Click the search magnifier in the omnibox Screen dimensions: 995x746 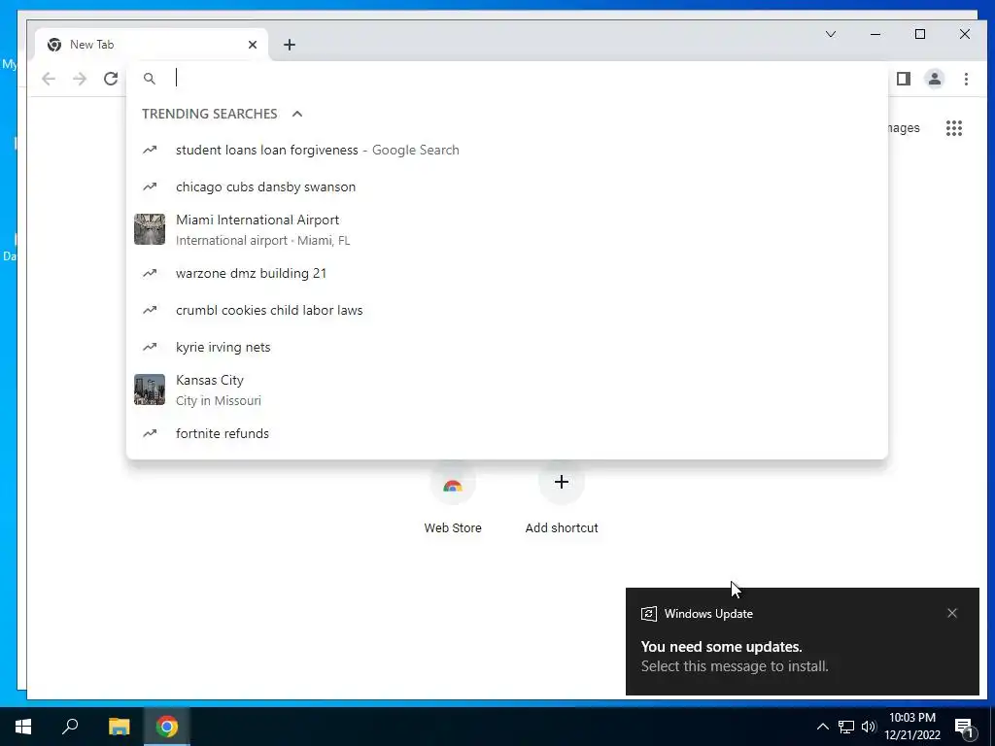tap(149, 79)
